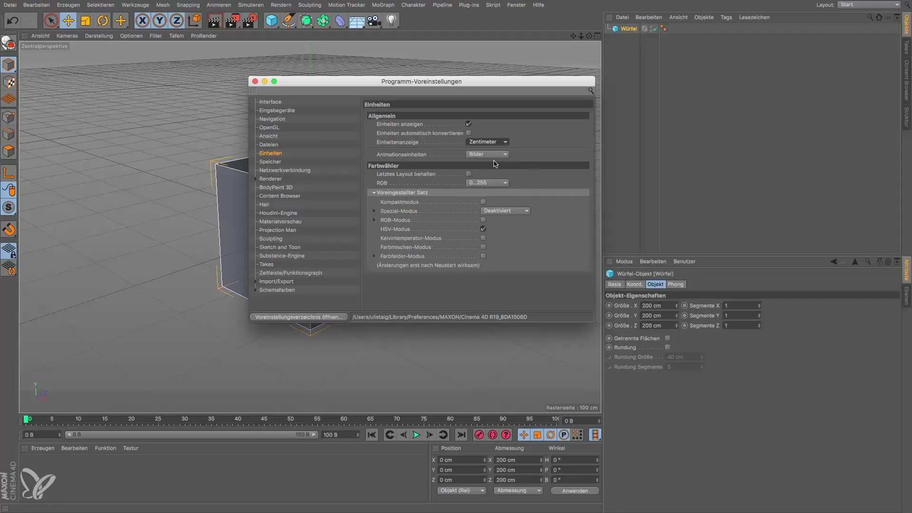Toggle Getrennte Flächen checkbox

coord(667,338)
